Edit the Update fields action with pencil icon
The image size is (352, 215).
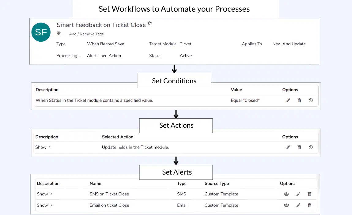coord(288,147)
